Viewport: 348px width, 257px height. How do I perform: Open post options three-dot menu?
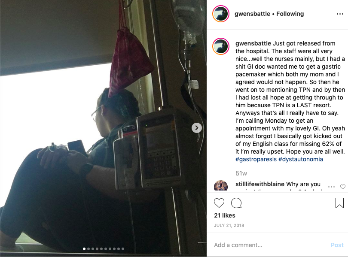pyautogui.click(x=340, y=14)
